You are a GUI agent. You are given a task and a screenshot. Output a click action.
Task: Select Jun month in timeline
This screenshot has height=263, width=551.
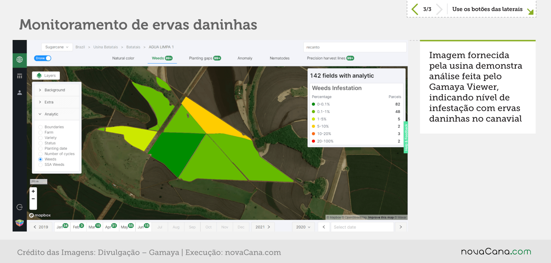[143, 227]
